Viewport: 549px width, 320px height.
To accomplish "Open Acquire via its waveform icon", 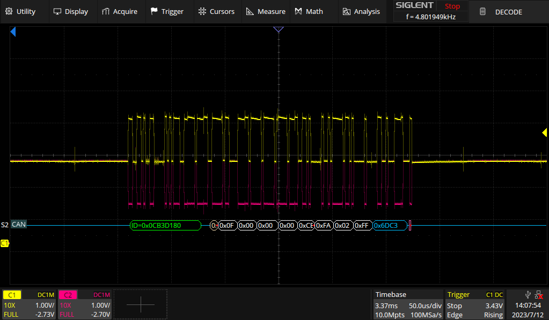I will point(105,11).
